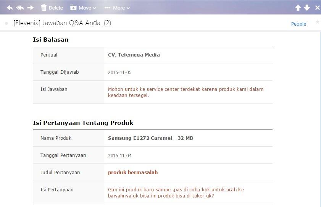The image size is (321, 207).
Task: Go to previous message with up arrow
Action: 298,8
